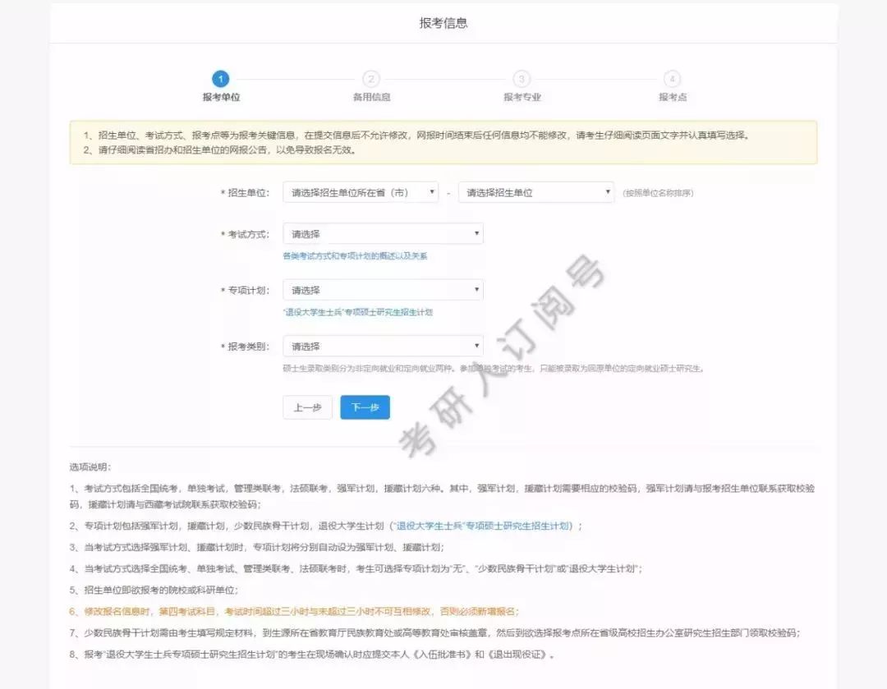The image size is (887, 689).
Task: Click note 5 招生单位即欲报考的院校或科研单位
Action: pos(154,590)
